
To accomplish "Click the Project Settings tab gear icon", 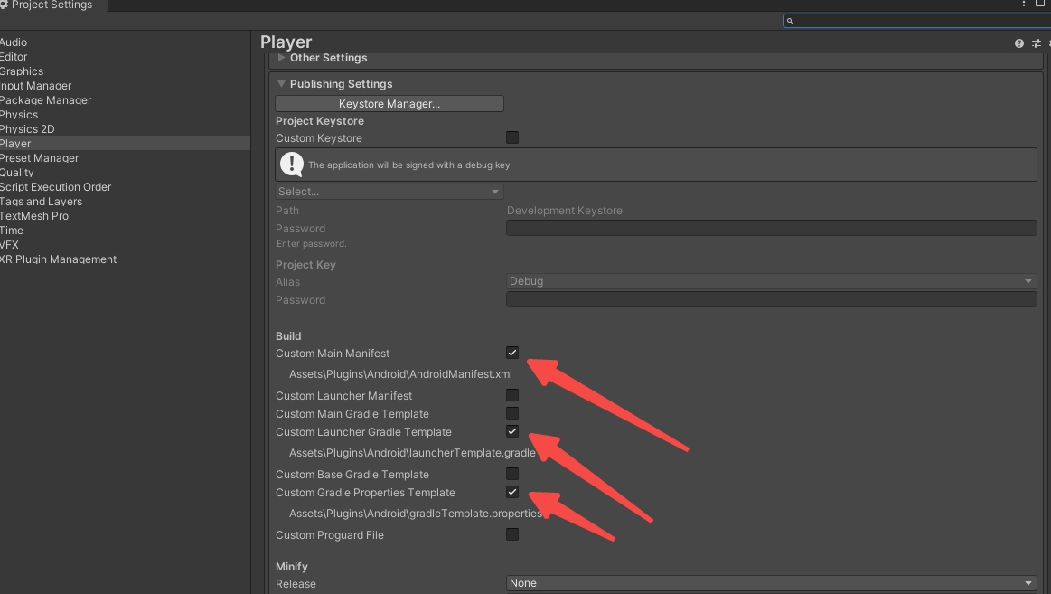I will pyautogui.click(x=4, y=5).
